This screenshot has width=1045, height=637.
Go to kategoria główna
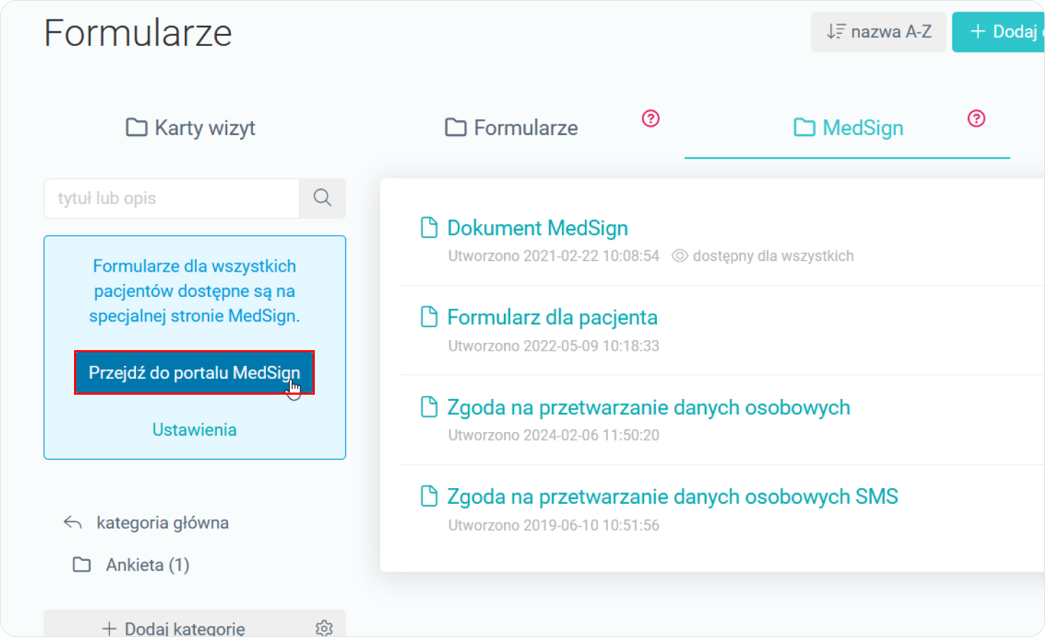[162, 523]
